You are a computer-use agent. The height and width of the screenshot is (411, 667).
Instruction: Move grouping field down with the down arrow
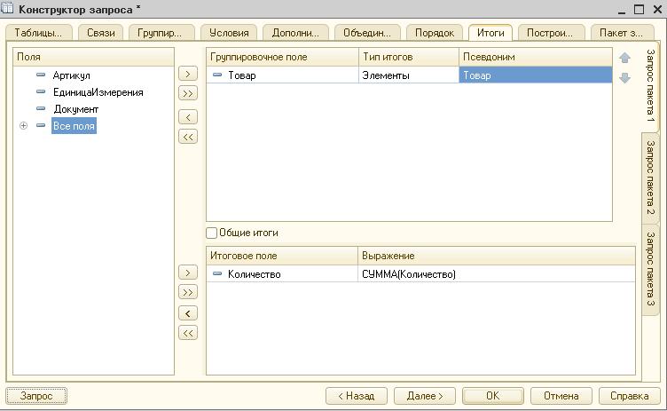coord(624,78)
